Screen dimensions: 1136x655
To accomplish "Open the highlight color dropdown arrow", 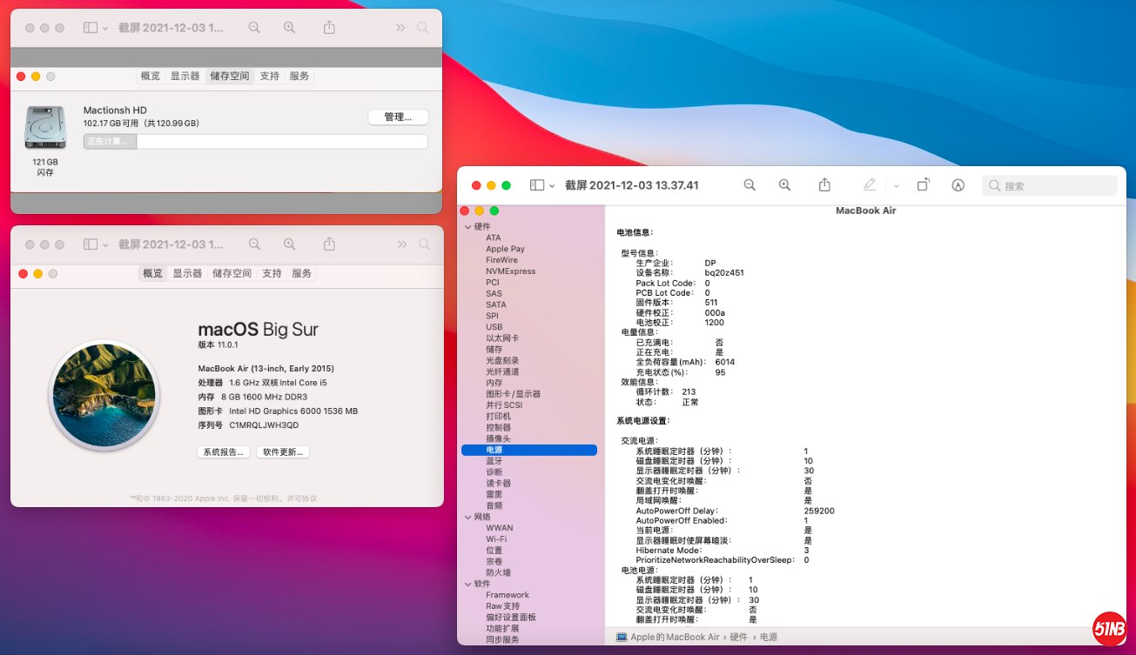I will pos(896,185).
